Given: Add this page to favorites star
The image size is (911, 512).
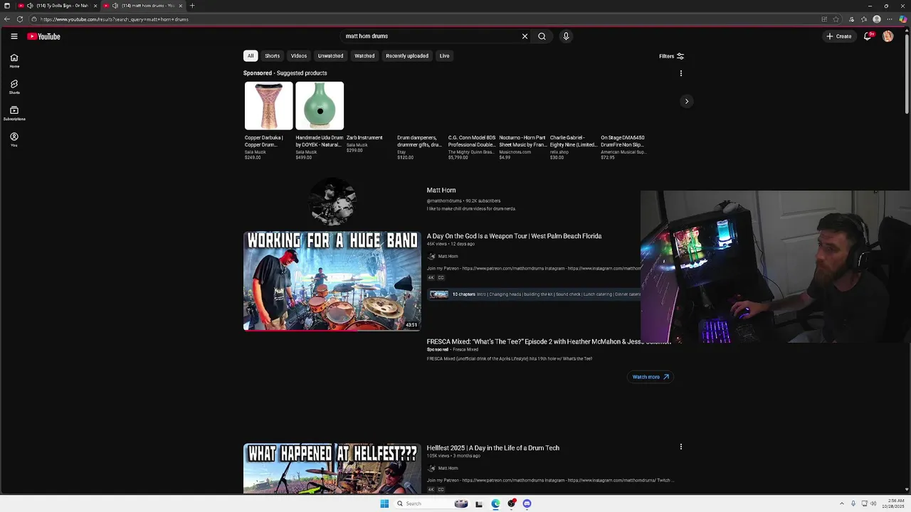Looking at the screenshot, I should pos(836,19).
